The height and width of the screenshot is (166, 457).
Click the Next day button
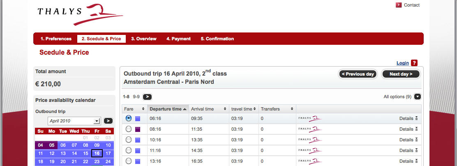[401, 74]
